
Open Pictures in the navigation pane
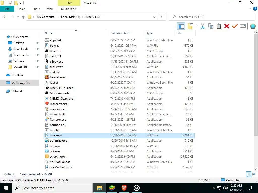point(19,61)
